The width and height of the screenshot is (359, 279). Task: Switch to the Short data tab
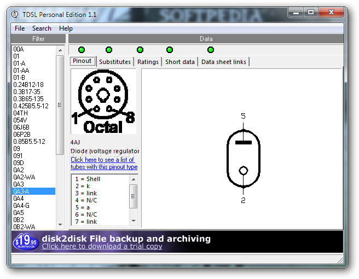(x=180, y=62)
